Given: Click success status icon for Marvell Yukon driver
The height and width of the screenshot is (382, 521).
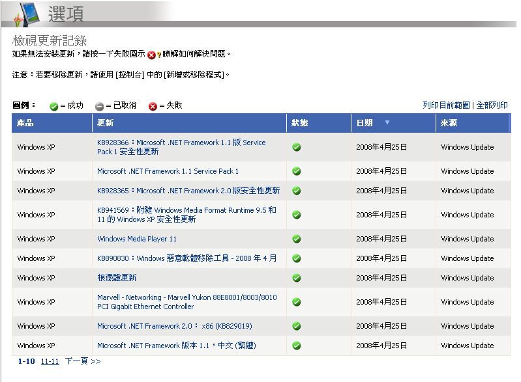Looking at the screenshot, I should (296, 302).
